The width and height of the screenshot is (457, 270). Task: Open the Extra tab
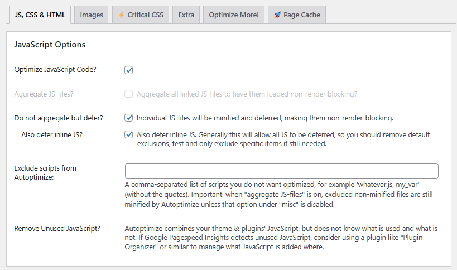pos(186,15)
